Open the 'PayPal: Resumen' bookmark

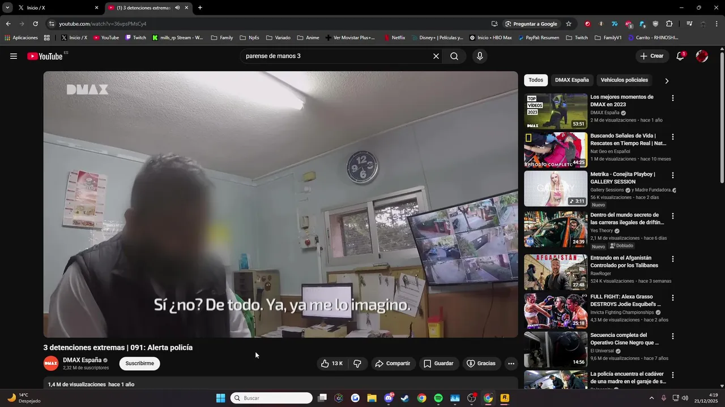point(538,38)
